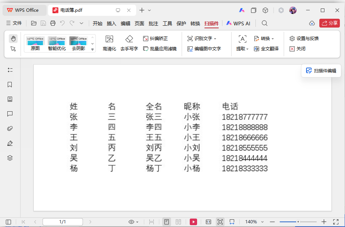The image size is (345, 227).
Task: Click the cloud upload icon
Action: pos(312,23)
